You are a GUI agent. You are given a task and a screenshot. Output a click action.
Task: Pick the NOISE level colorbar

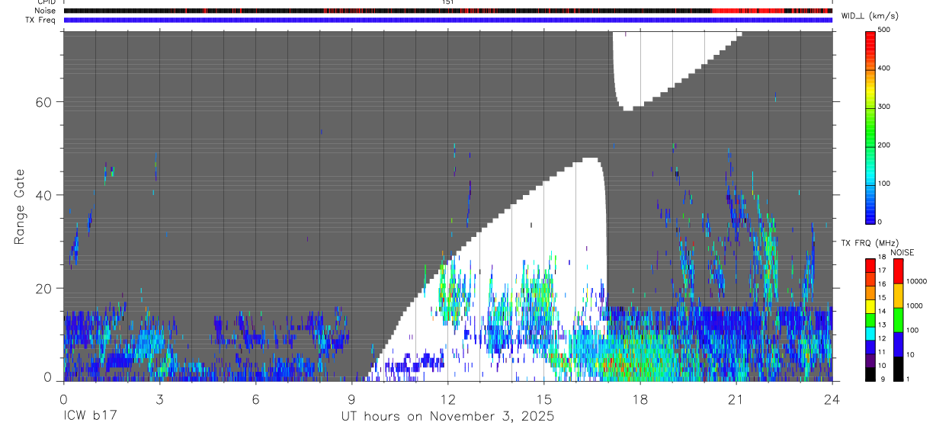[x=898, y=319]
